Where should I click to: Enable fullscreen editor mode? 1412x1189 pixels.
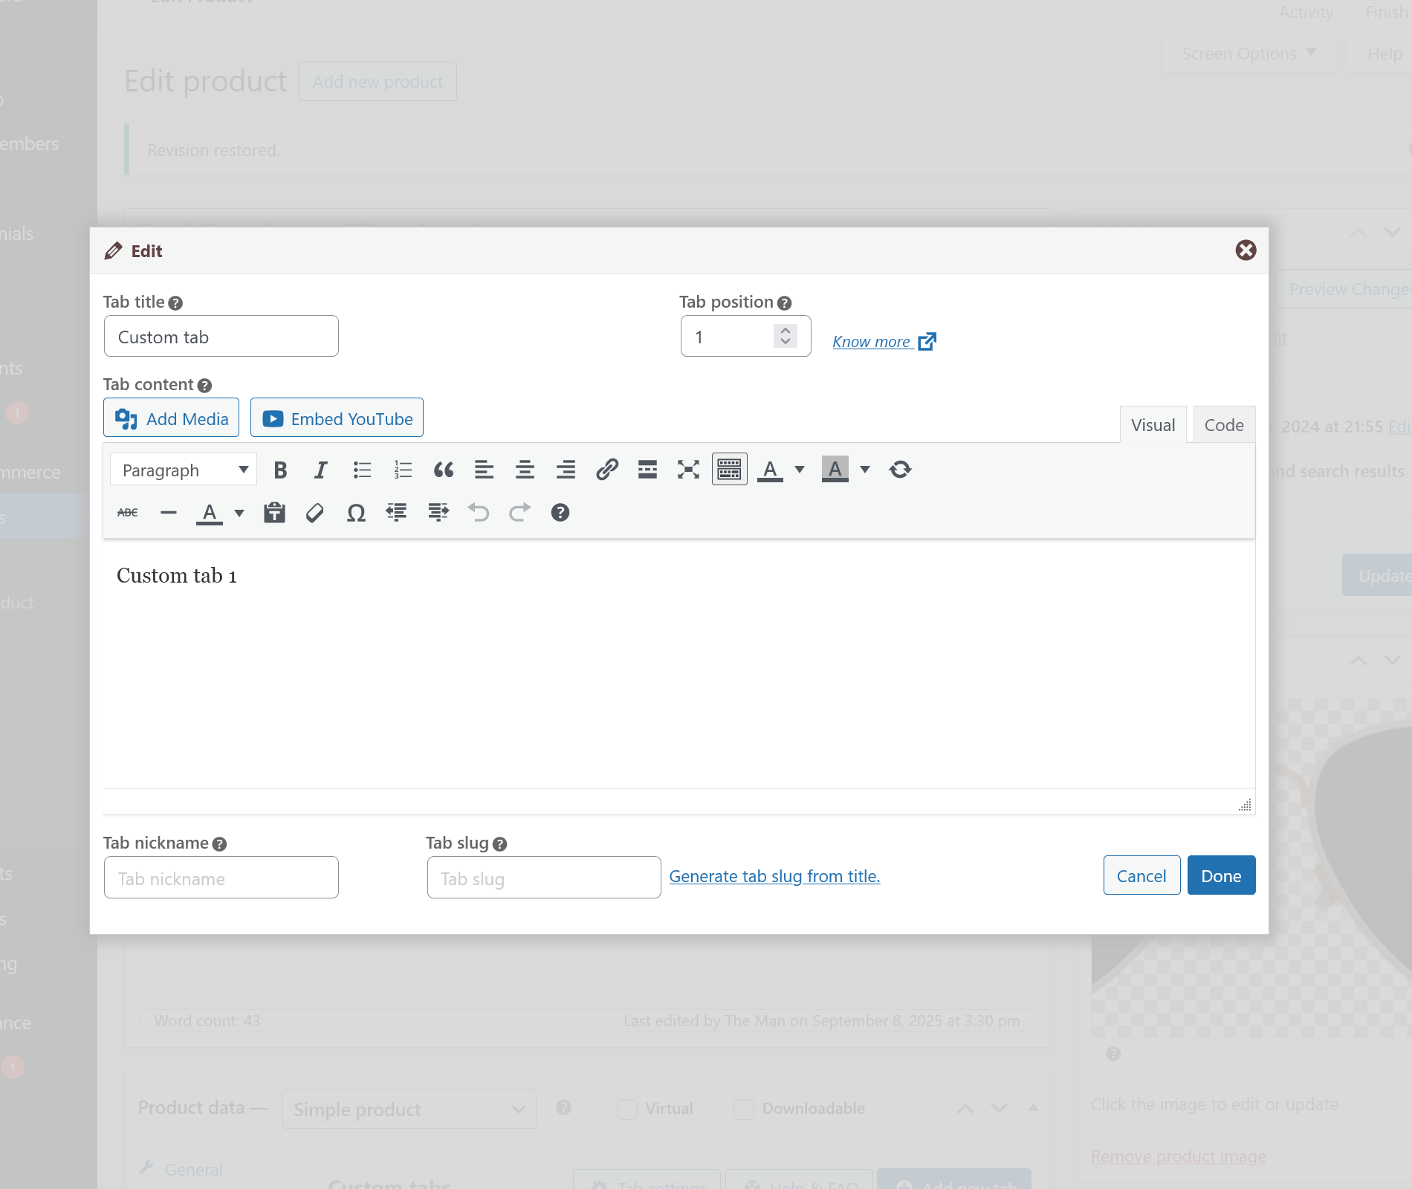pos(688,470)
